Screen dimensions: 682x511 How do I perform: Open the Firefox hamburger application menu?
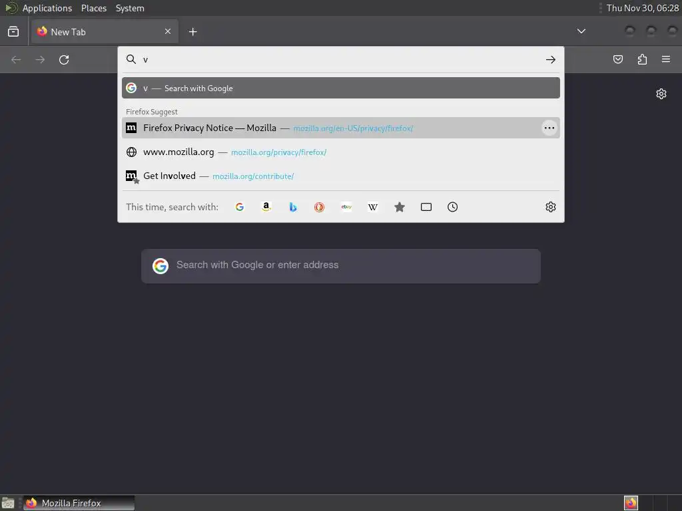tap(666, 59)
